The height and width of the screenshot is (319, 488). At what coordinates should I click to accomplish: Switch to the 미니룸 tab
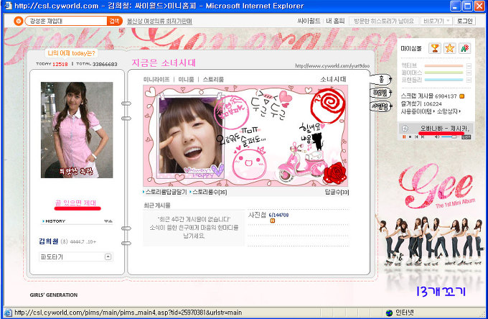click(x=186, y=80)
